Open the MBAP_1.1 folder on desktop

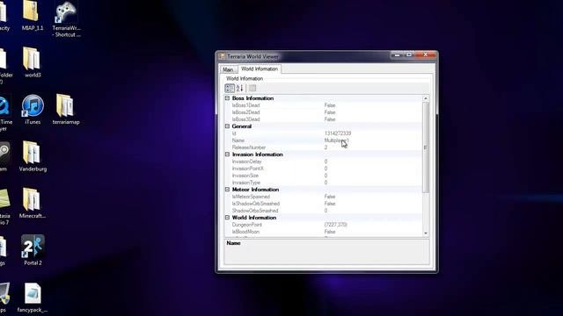(32, 16)
